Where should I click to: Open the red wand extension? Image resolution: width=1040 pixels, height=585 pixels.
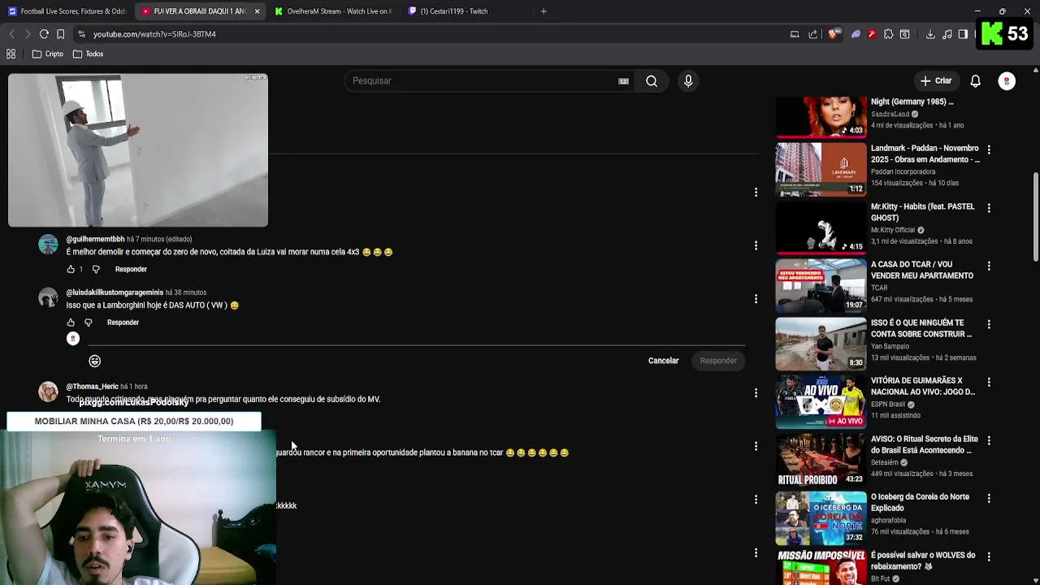tap(872, 34)
